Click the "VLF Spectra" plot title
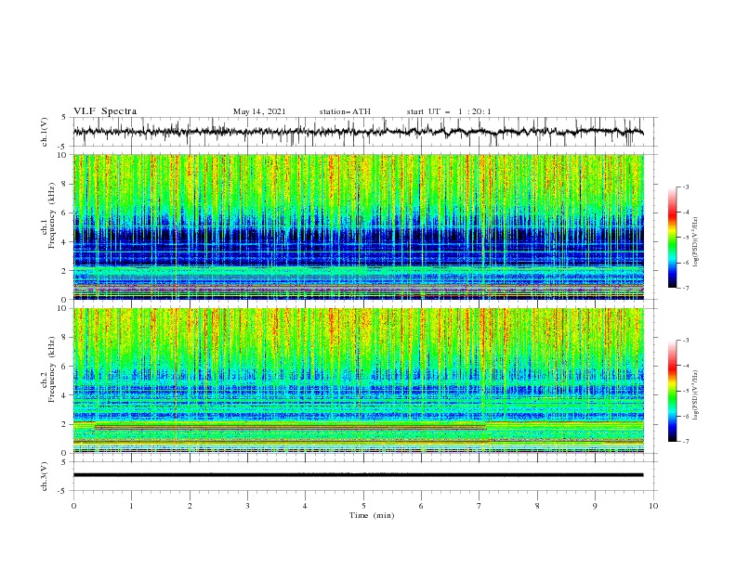This screenshot has height=568, width=736. coord(105,111)
